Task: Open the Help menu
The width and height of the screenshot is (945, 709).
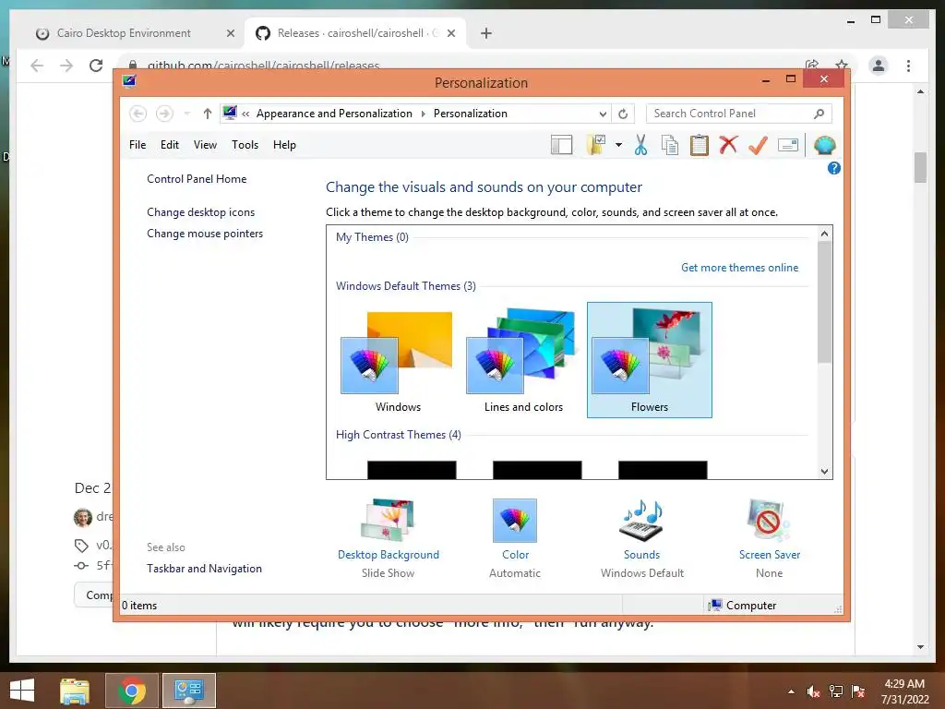Action: coord(284,145)
